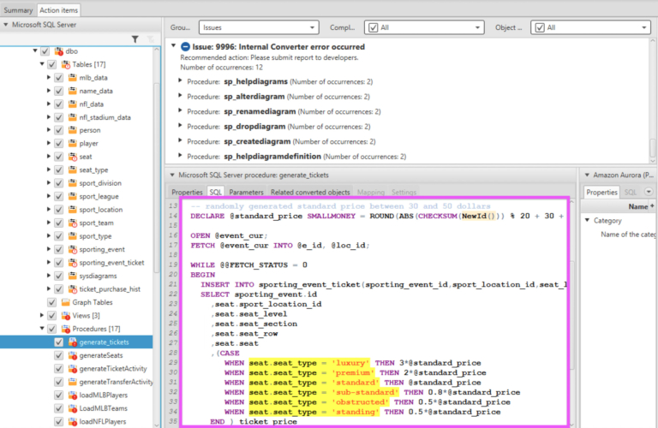Screen dimensions: 658x428
Task: Click the sysdiagrams table icon
Action: coord(73,276)
